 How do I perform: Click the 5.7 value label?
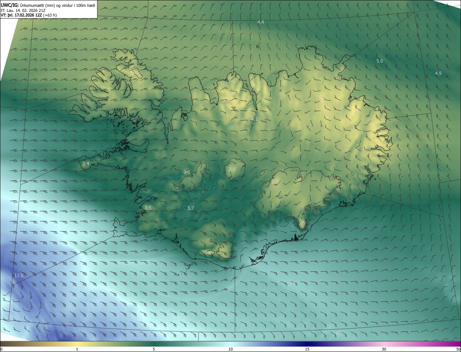pyautogui.click(x=191, y=208)
